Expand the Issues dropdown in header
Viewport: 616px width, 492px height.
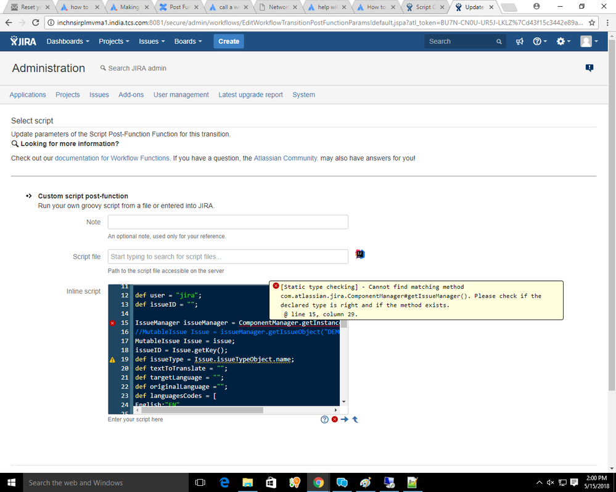[x=152, y=41]
